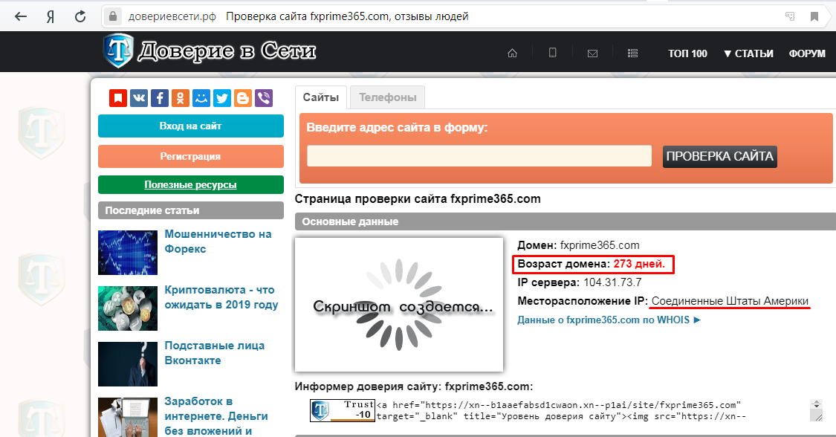The height and width of the screenshot is (437, 836).
Task: Click the Основные данные section header
Action: tap(566, 221)
